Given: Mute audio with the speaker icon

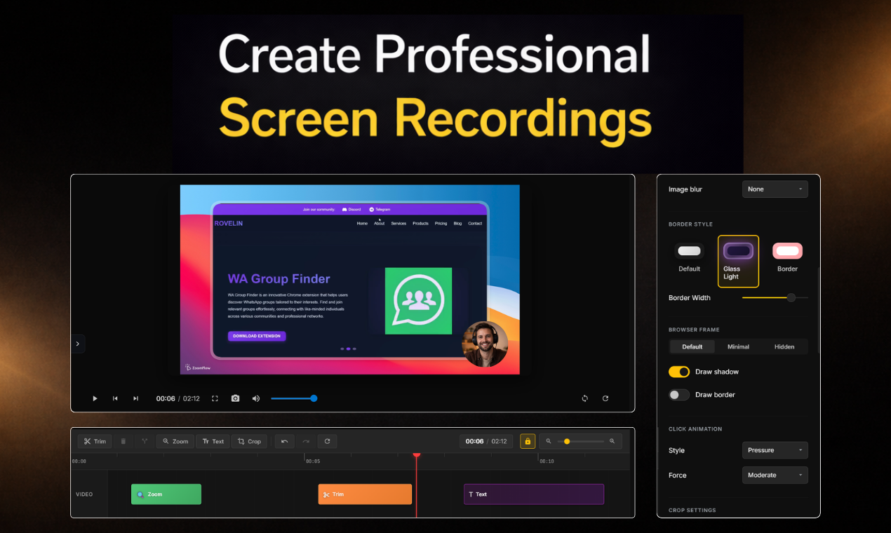Looking at the screenshot, I should click(255, 398).
